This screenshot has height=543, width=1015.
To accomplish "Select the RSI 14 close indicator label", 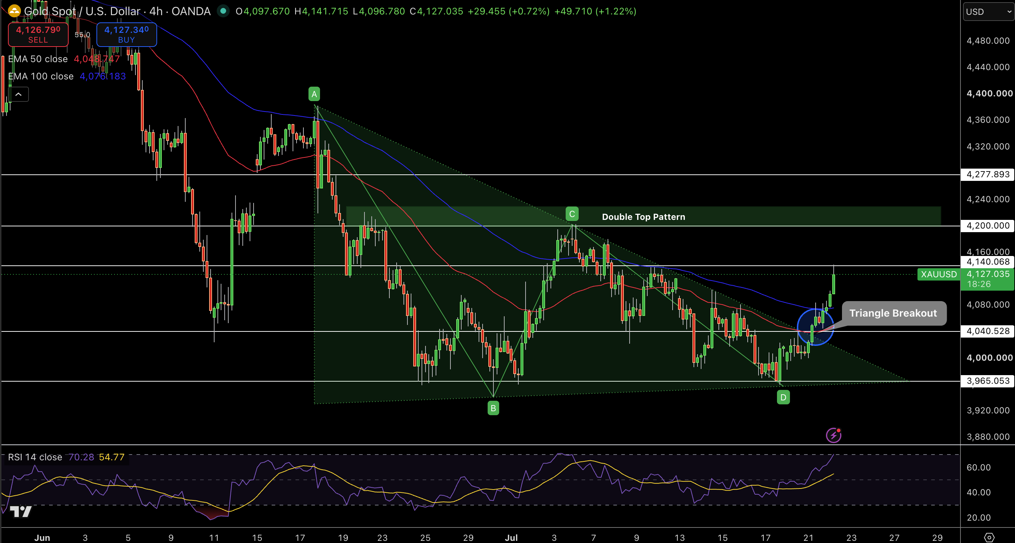I will [35, 457].
